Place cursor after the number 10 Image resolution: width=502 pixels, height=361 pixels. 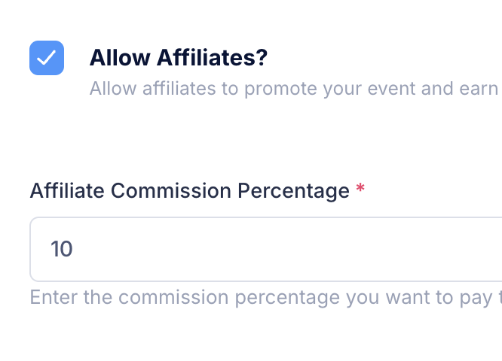(x=75, y=249)
